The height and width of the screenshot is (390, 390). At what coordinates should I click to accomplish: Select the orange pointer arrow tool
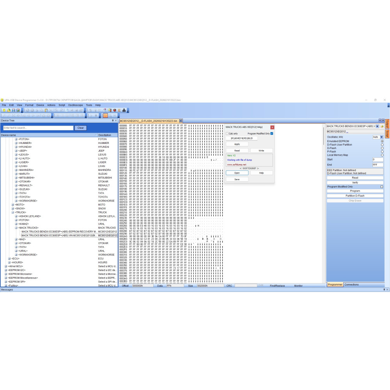pos(105,115)
